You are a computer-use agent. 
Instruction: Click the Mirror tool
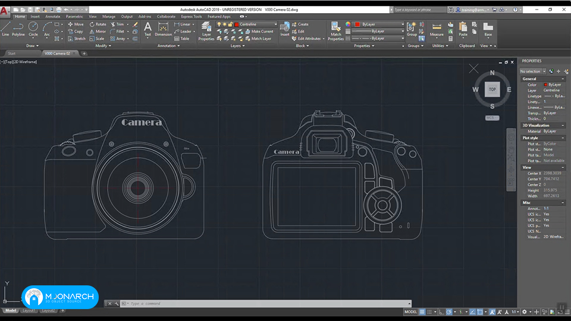pyautogui.click(x=98, y=32)
